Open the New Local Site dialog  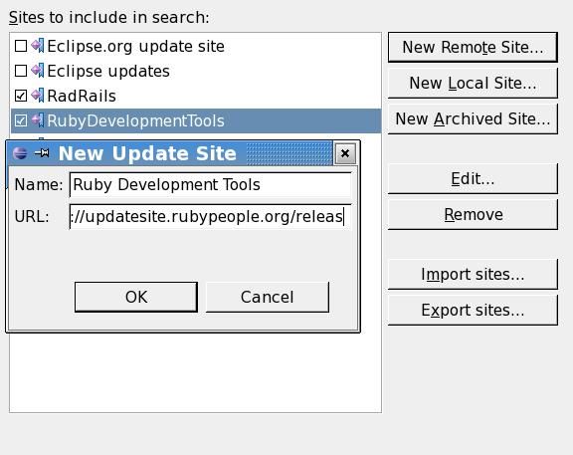[x=473, y=83]
